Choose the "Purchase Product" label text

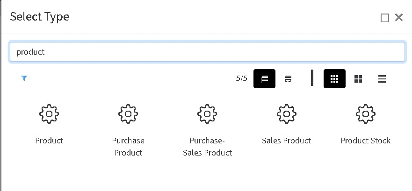[x=128, y=147]
